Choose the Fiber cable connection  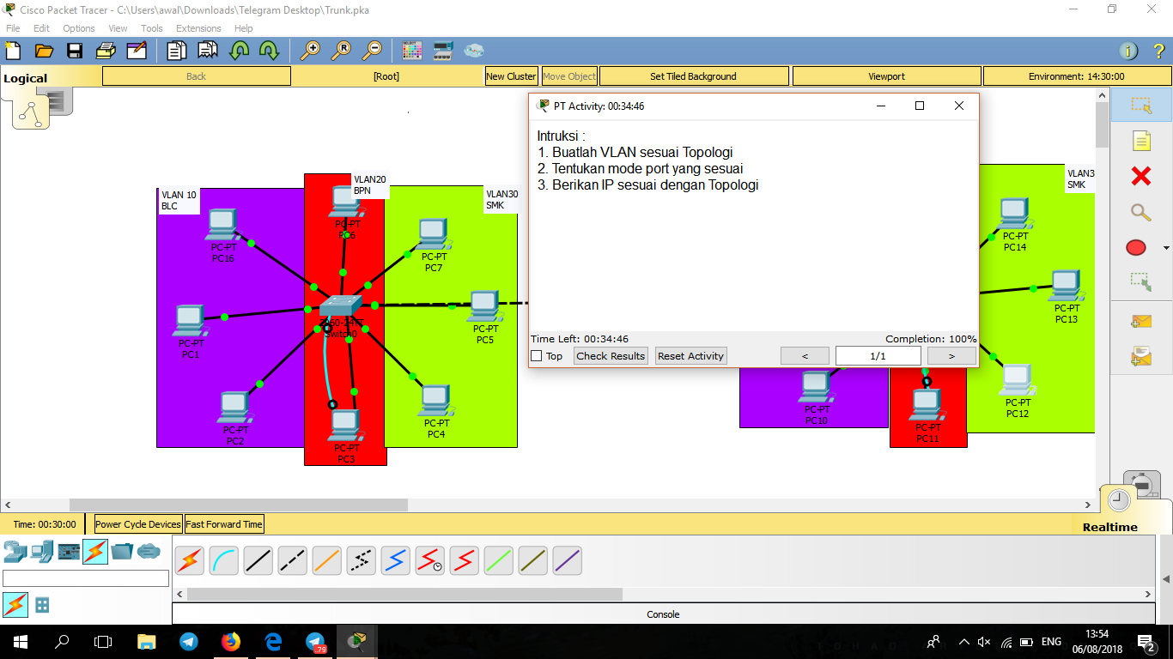(x=327, y=560)
